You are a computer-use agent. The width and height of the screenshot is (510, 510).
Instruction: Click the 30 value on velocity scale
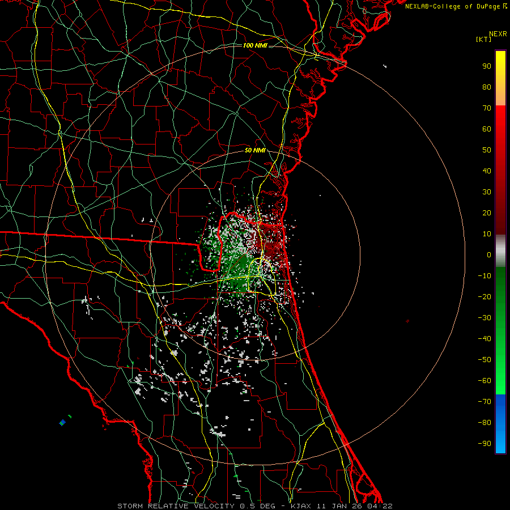[x=487, y=192]
